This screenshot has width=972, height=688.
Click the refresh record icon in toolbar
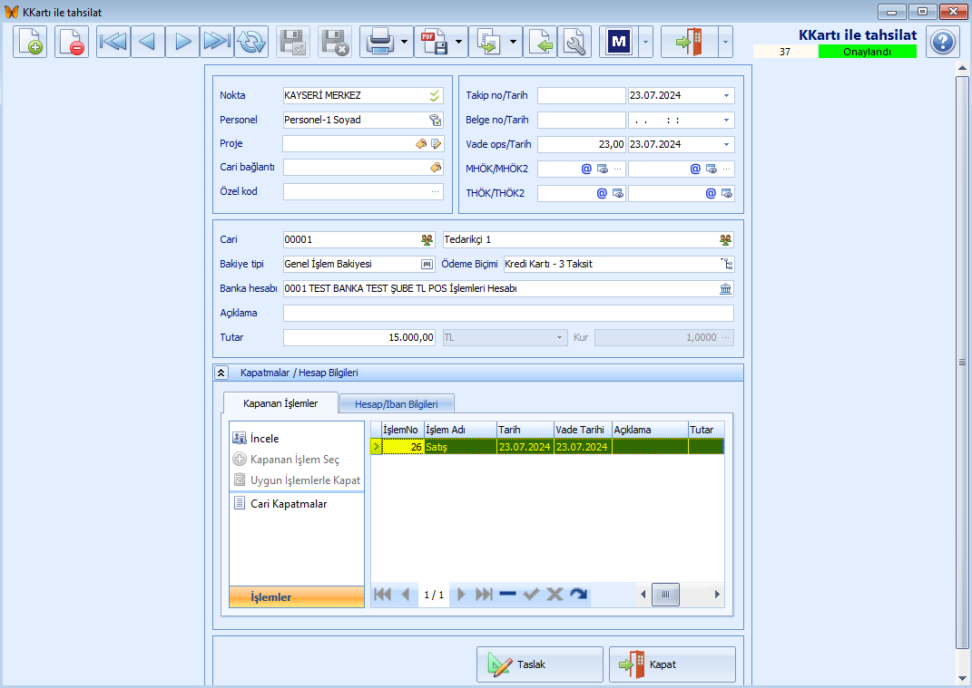[251, 42]
